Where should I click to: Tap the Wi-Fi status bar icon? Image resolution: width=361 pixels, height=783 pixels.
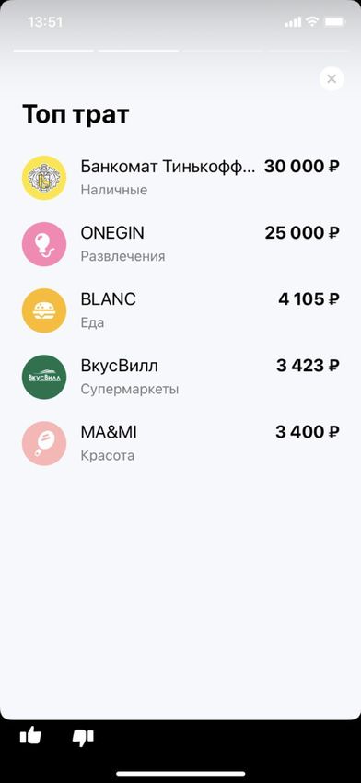click(312, 21)
